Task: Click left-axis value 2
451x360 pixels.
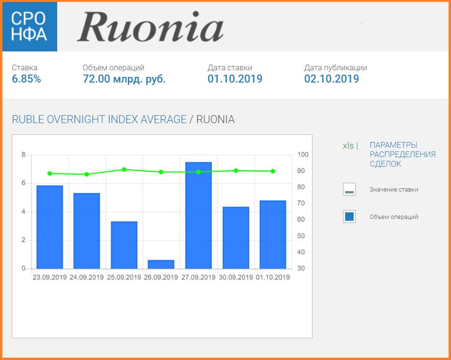Action: click(24, 240)
